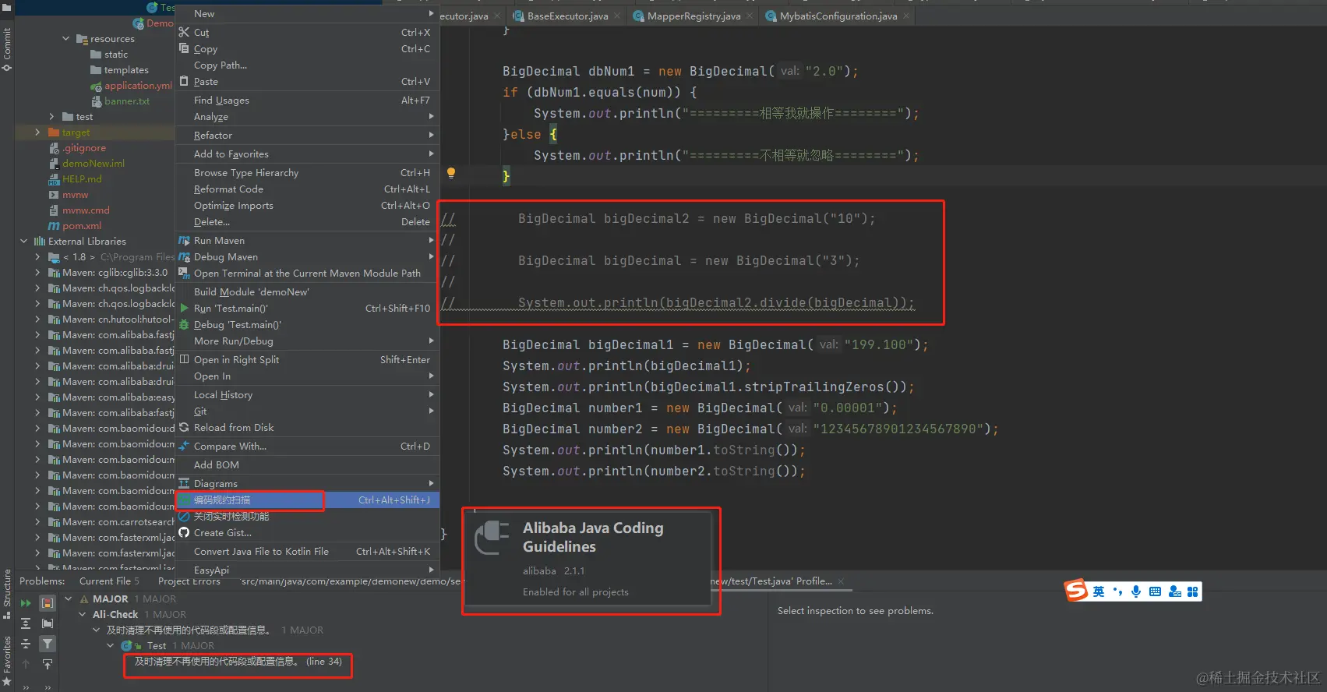Click the Sogou user account icon

click(x=1174, y=591)
